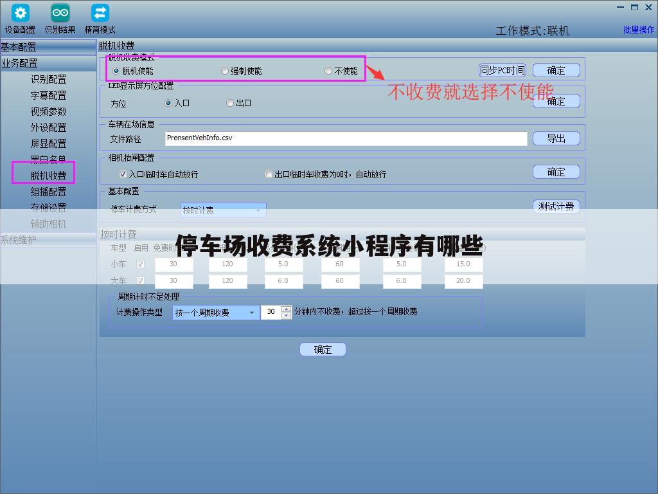
Task: Click the 小车 free-time field showing 30
Action: tap(173, 264)
